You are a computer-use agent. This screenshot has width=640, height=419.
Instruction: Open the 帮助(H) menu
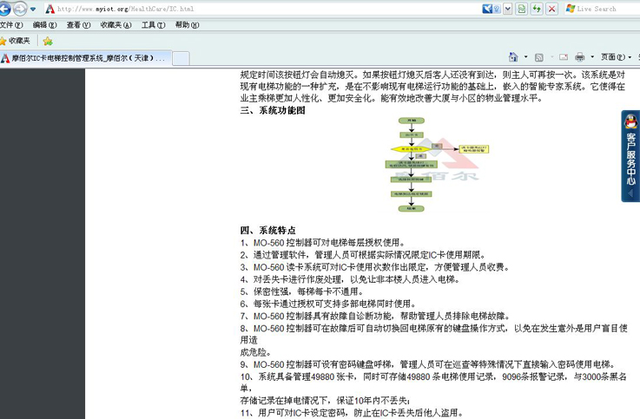click(187, 25)
